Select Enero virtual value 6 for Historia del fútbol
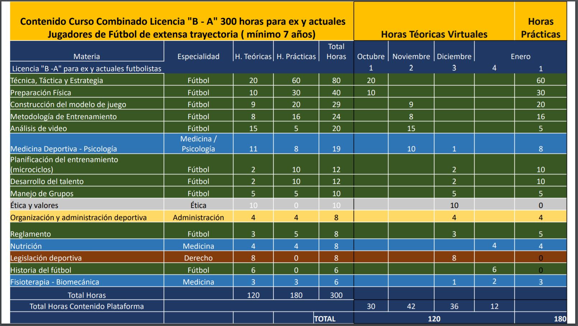 (494, 269)
